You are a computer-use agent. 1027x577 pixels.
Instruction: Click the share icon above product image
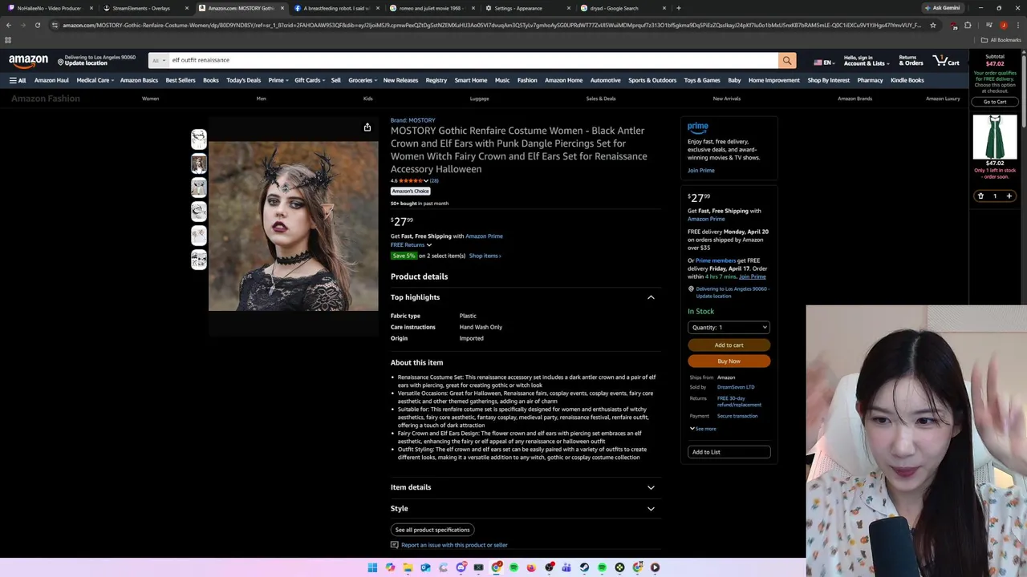367,127
